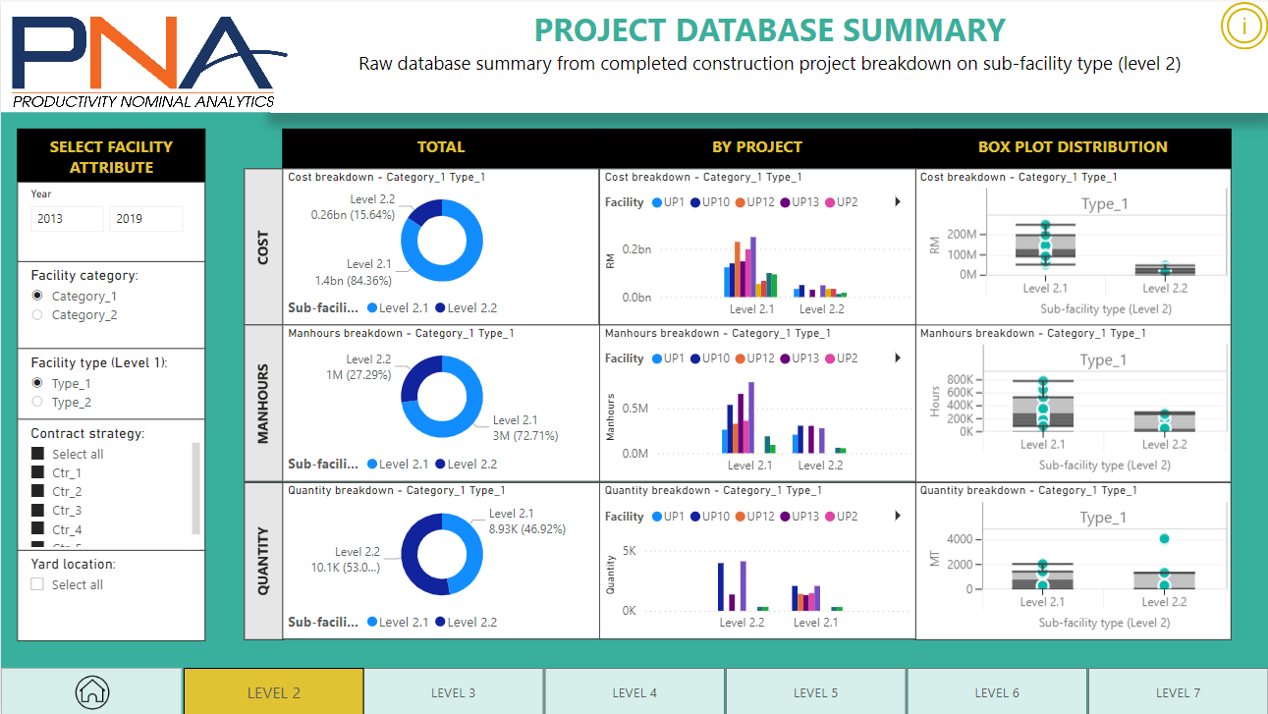The image size is (1268, 714).
Task: Click Level 2.2 legend dot in cost donut
Action: click(440, 308)
